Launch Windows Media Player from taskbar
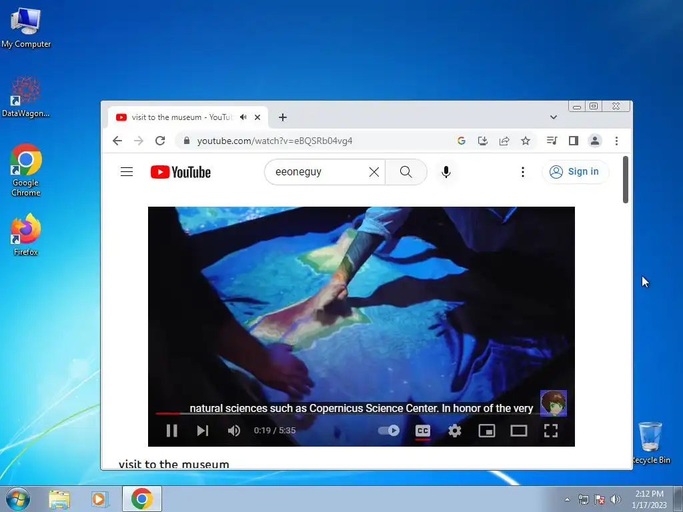683x512 pixels. tap(99, 499)
